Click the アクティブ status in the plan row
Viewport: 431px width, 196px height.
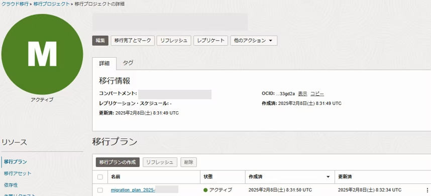(218, 190)
